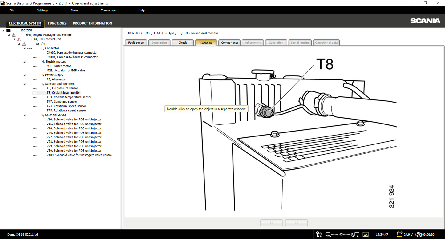This screenshot has width=445, height=239.
Task: Open the Connection menu
Action: pos(108,10)
